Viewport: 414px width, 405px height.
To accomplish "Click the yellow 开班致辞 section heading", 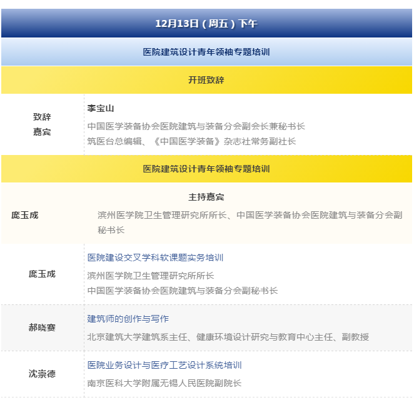I will (206, 80).
